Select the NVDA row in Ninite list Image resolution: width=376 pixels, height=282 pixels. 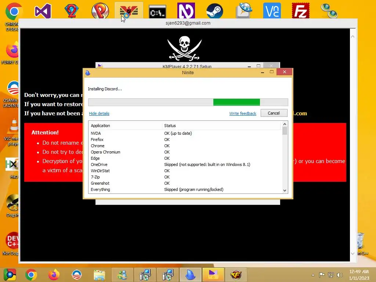point(185,133)
